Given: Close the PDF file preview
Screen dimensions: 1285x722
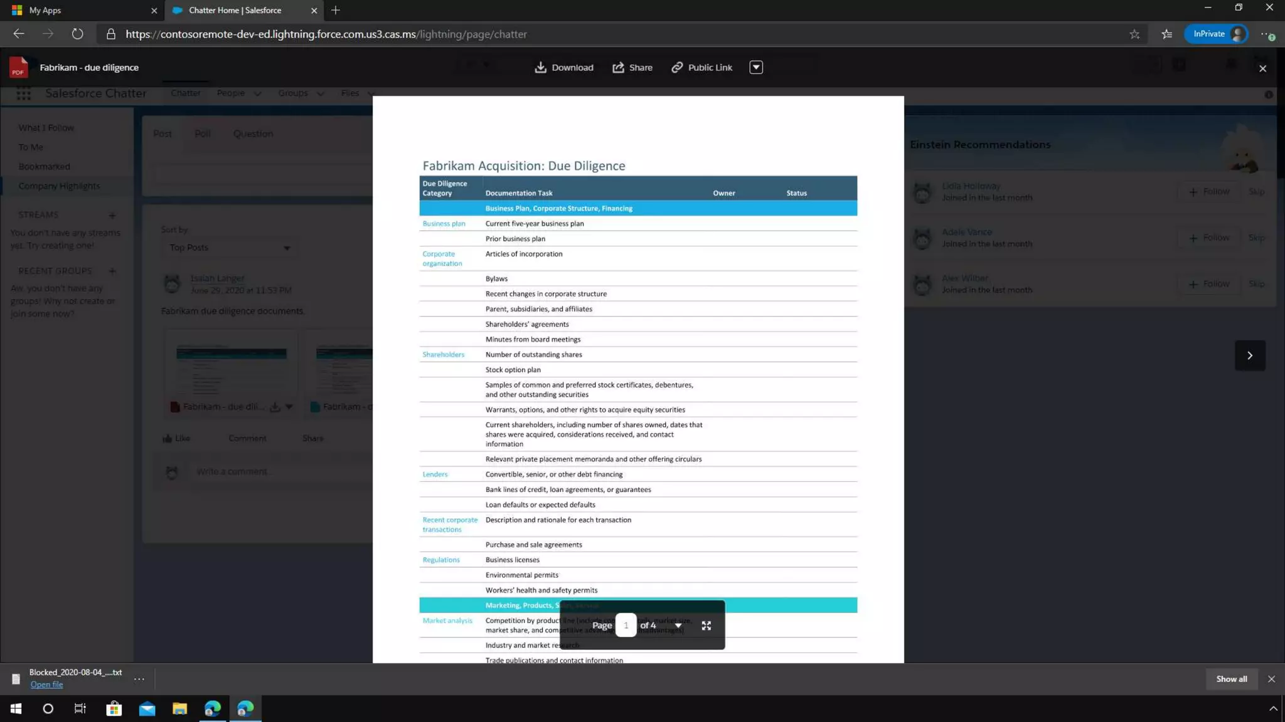Looking at the screenshot, I should pos(1262,68).
